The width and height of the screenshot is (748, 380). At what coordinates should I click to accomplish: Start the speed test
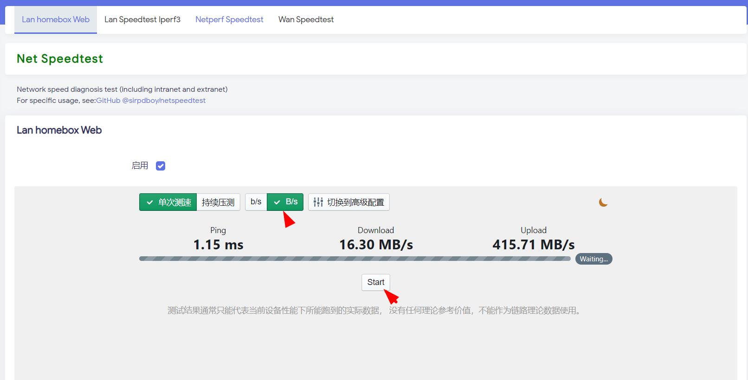376,282
